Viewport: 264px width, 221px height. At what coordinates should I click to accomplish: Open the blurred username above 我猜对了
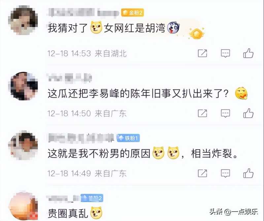point(83,13)
